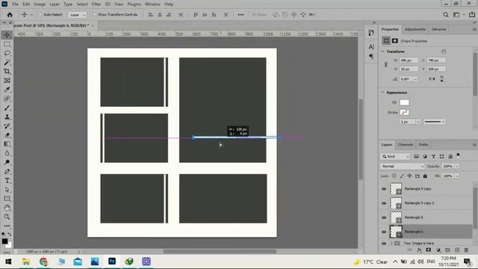478x269 pixels.
Task: Flip vertical in Transform section
Action: coord(441,79)
